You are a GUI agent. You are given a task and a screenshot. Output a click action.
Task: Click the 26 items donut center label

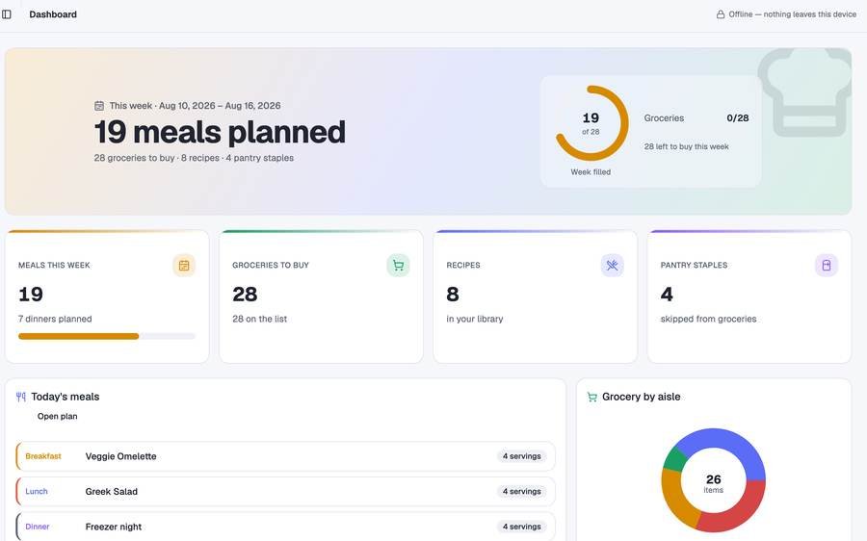click(713, 483)
